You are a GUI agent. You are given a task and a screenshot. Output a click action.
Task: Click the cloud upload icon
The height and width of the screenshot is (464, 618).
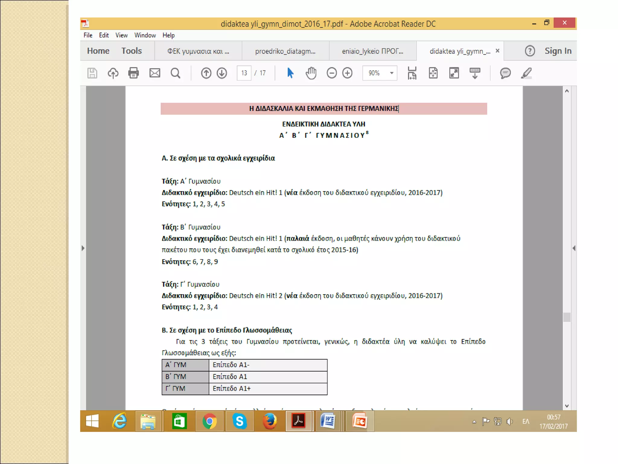coord(113,73)
